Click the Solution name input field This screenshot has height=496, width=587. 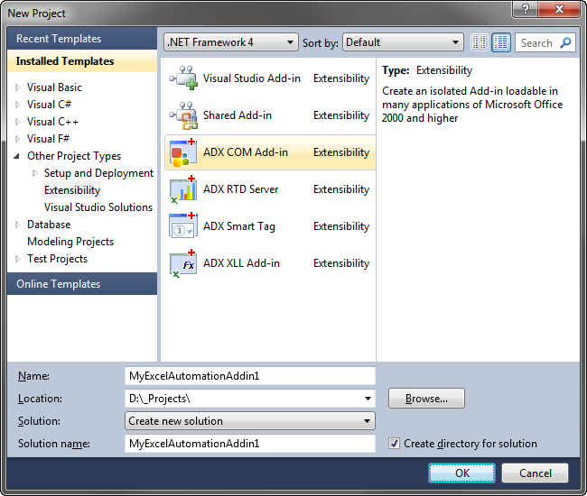tap(249, 444)
